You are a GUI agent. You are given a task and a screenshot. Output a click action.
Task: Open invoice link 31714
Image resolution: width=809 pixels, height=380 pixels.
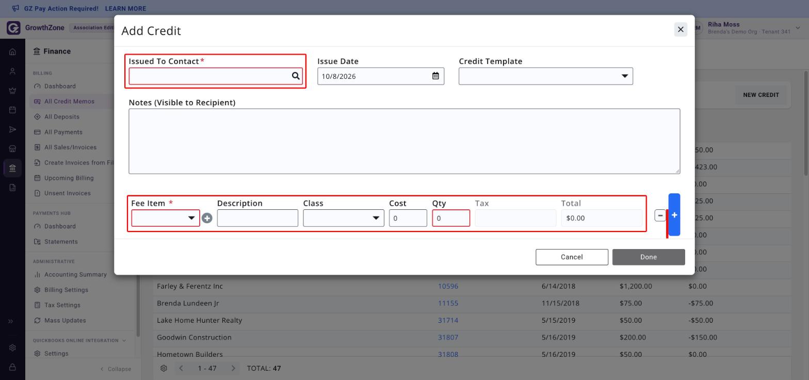click(x=448, y=320)
